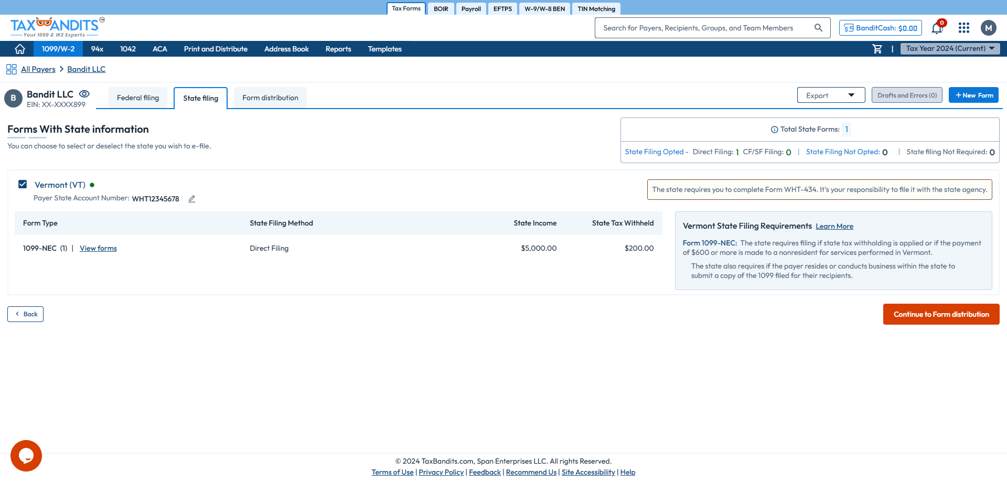Click the Back button
Viewport: 1007px width, 482px height.
click(x=25, y=314)
